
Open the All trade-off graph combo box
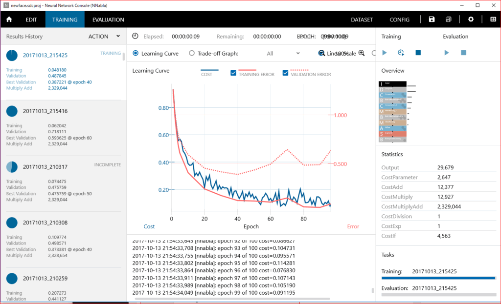[283, 53]
